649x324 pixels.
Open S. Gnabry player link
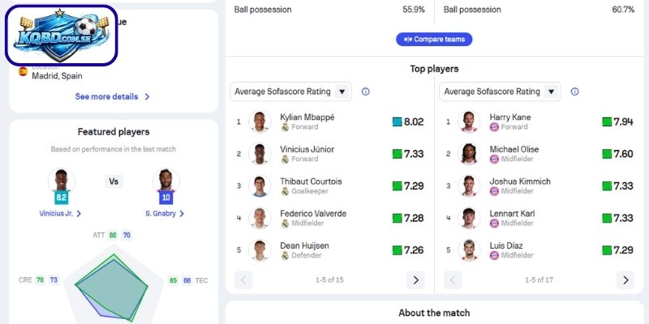coord(165,213)
